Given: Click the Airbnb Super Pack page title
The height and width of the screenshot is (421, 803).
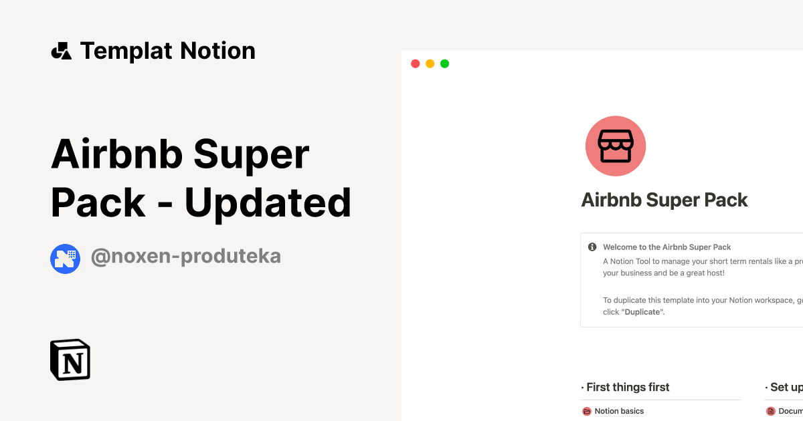Looking at the screenshot, I should pos(664,200).
